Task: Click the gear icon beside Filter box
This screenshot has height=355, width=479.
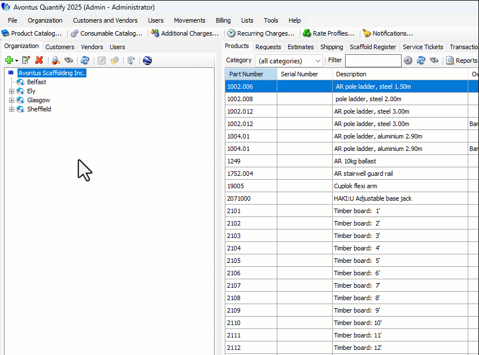Action: coord(408,60)
